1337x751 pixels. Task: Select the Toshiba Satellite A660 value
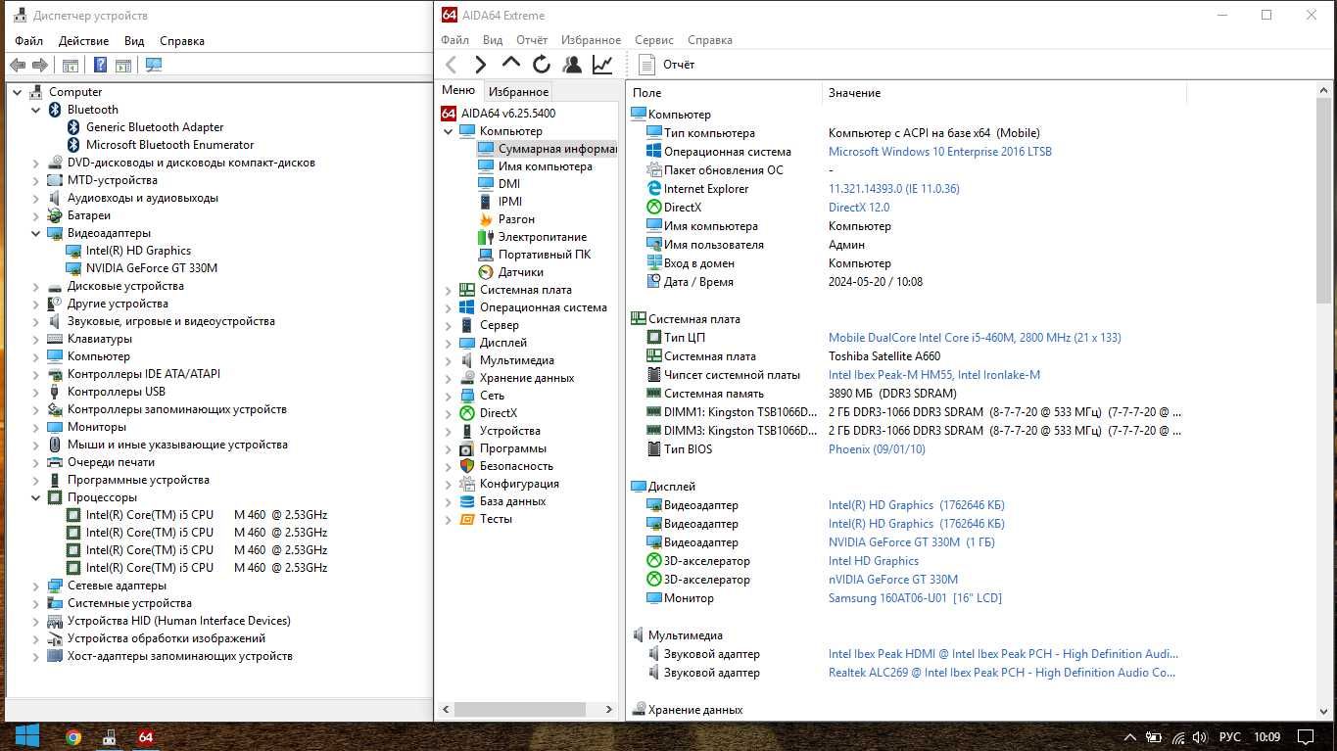point(884,356)
